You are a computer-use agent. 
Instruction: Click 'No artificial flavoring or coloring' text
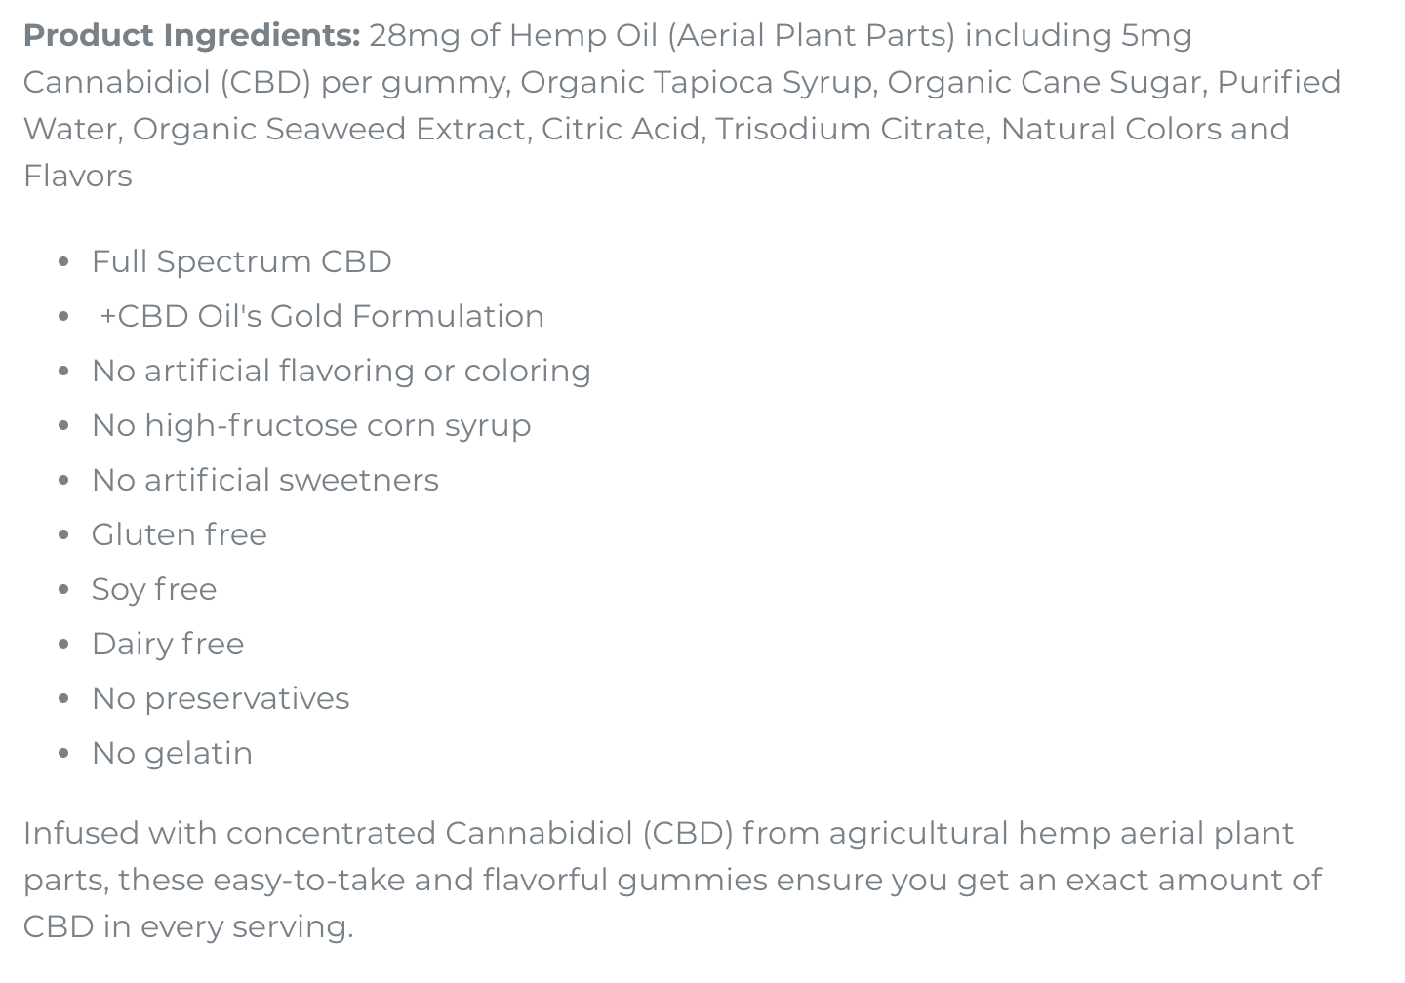341,371
